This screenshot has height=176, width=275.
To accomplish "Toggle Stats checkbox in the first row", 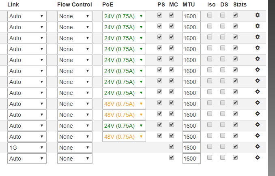I will click(235, 15).
